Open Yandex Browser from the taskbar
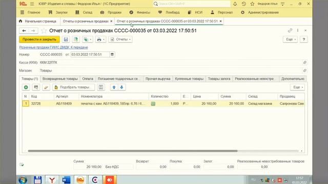Image resolution: width=328 pixels, height=184 pixels. tap(52, 180)
